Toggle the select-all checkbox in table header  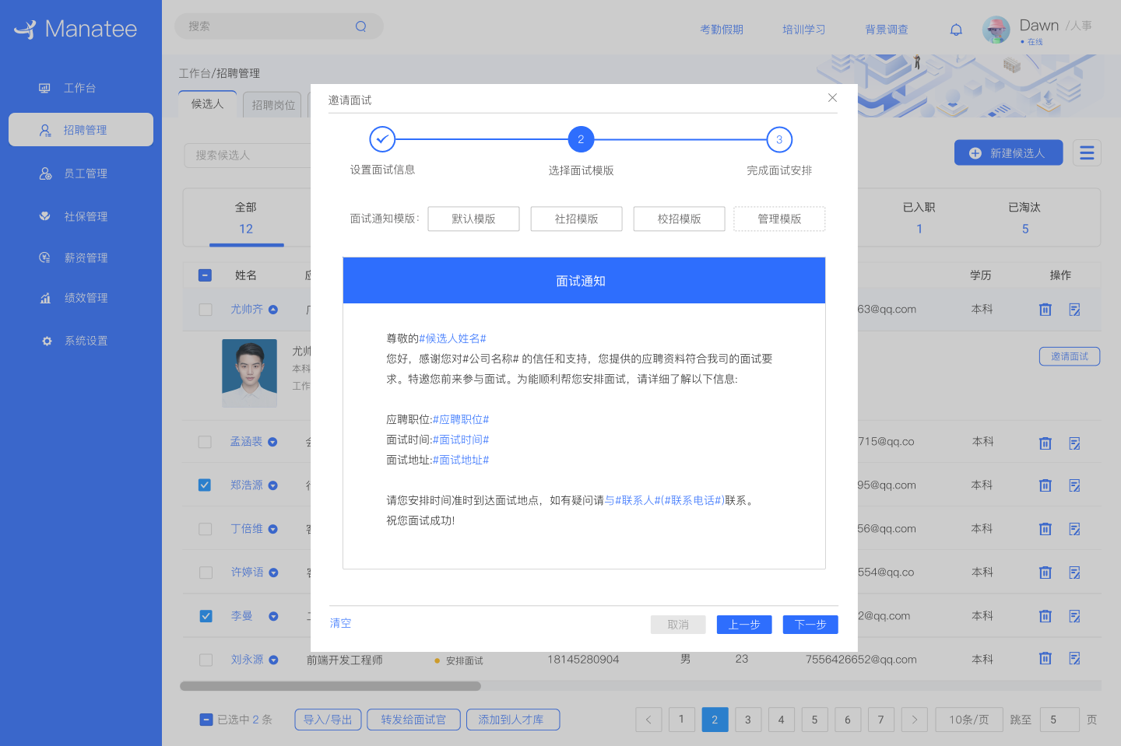(205, 275)
